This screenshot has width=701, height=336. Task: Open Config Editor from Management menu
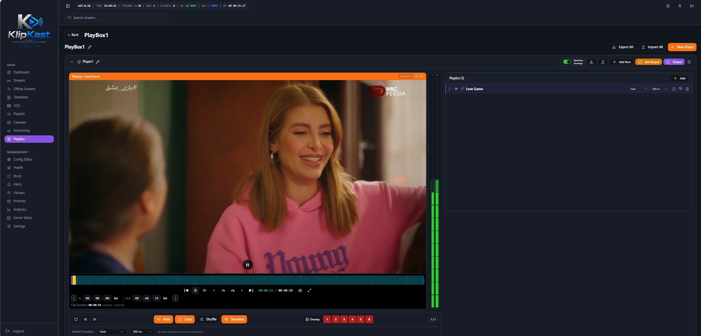click(23, 159)
